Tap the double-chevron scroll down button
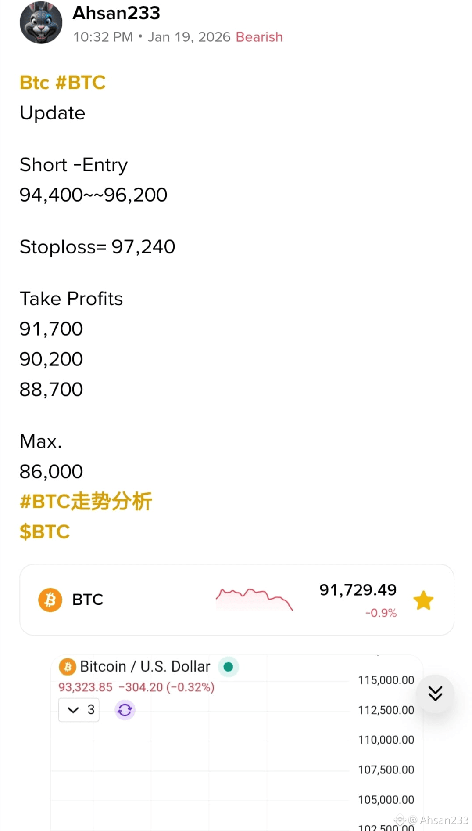The height and width of the screenshot is (831, 472). (x=435, y=694)
